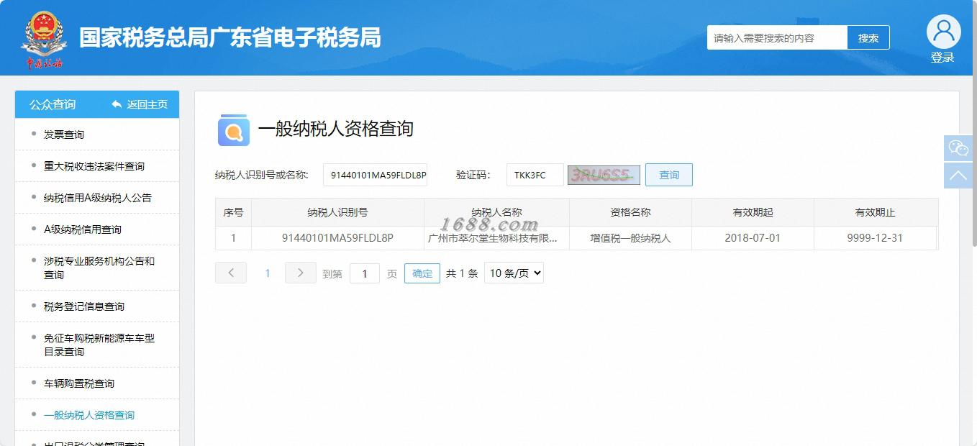Screen dimensions: 977x446
Task: Click the 有效期起 column header
Action: pos(753,212)
